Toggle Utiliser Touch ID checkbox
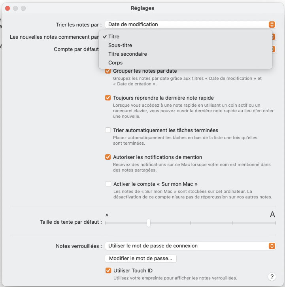285x287 pixels. 108,271
